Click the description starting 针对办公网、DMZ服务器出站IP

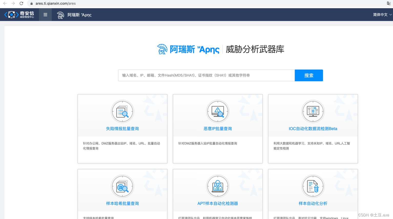click(121, 146)
